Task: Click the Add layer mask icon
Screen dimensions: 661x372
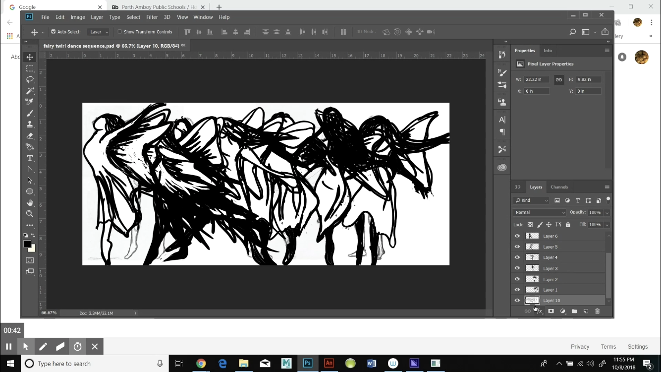Action: pos(551,311)
